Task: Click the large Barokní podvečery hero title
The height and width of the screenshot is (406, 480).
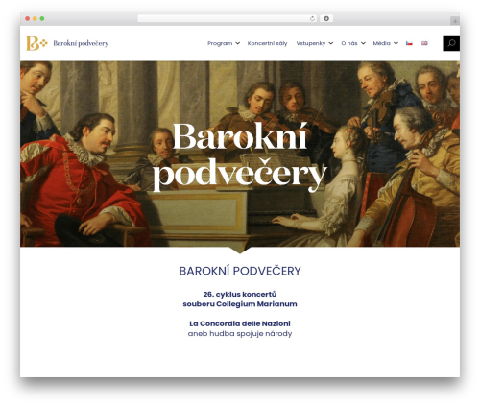Action: (240, 156)
